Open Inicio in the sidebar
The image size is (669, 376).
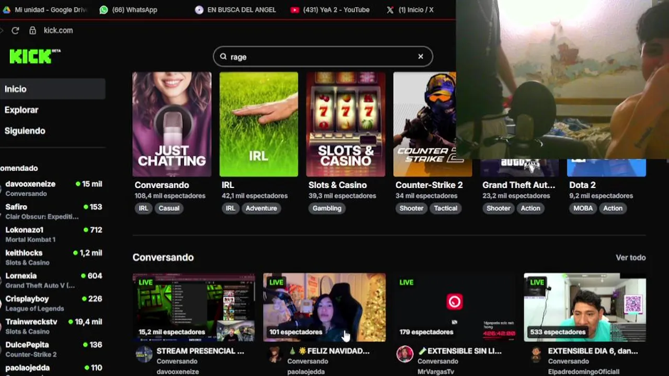coord(52,89)
